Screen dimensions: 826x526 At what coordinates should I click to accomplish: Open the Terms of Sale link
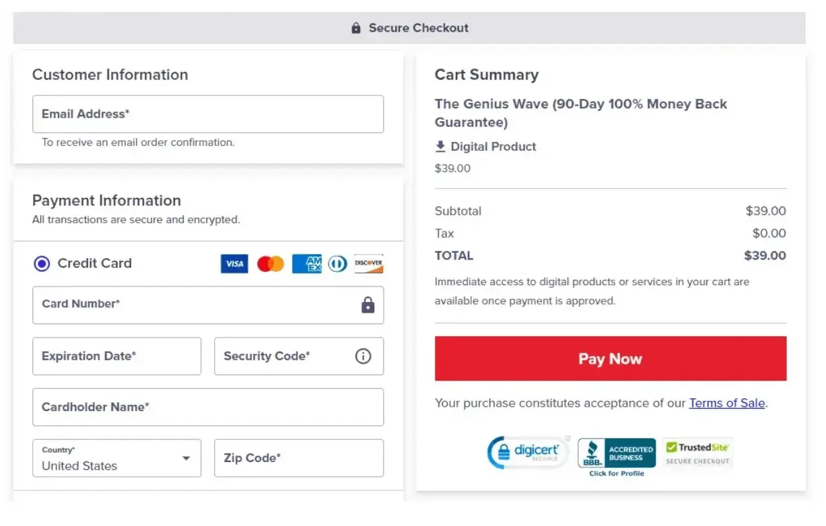point(727,403)
